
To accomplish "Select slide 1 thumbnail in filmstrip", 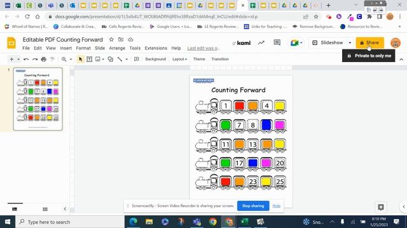I will point(38,99).
